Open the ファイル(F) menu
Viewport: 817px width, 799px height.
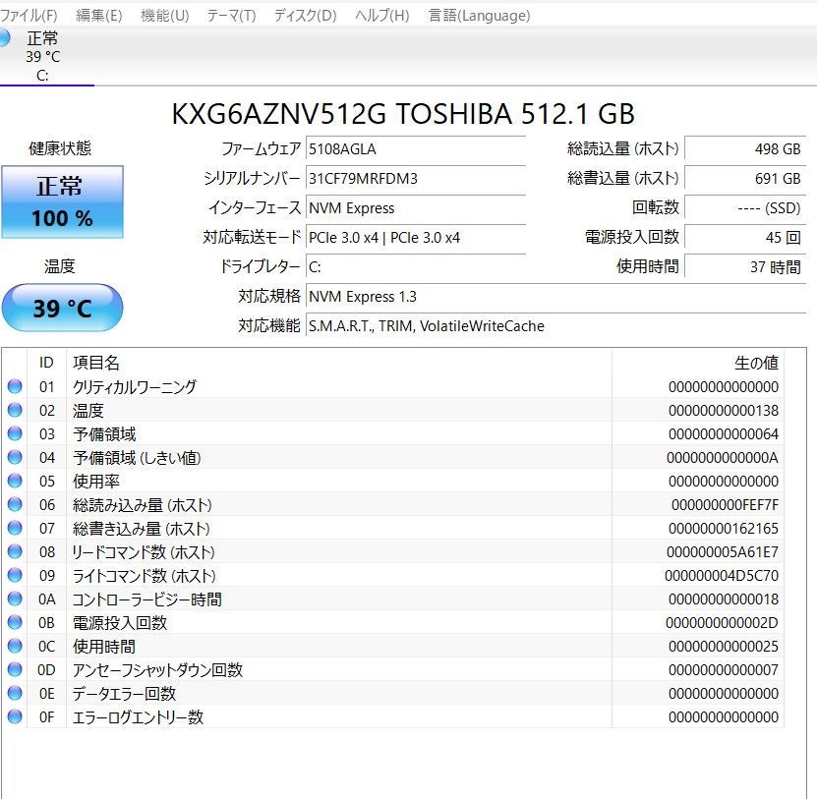pos(29,16)
